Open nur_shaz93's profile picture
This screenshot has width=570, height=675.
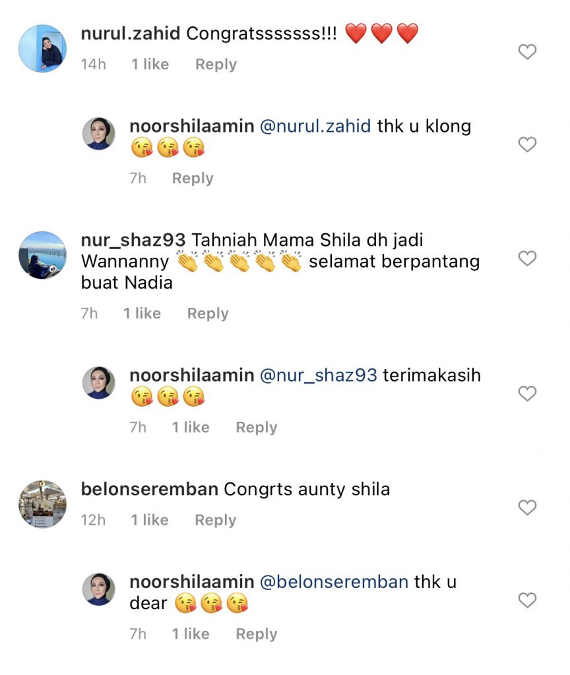[x=42, y=256]
